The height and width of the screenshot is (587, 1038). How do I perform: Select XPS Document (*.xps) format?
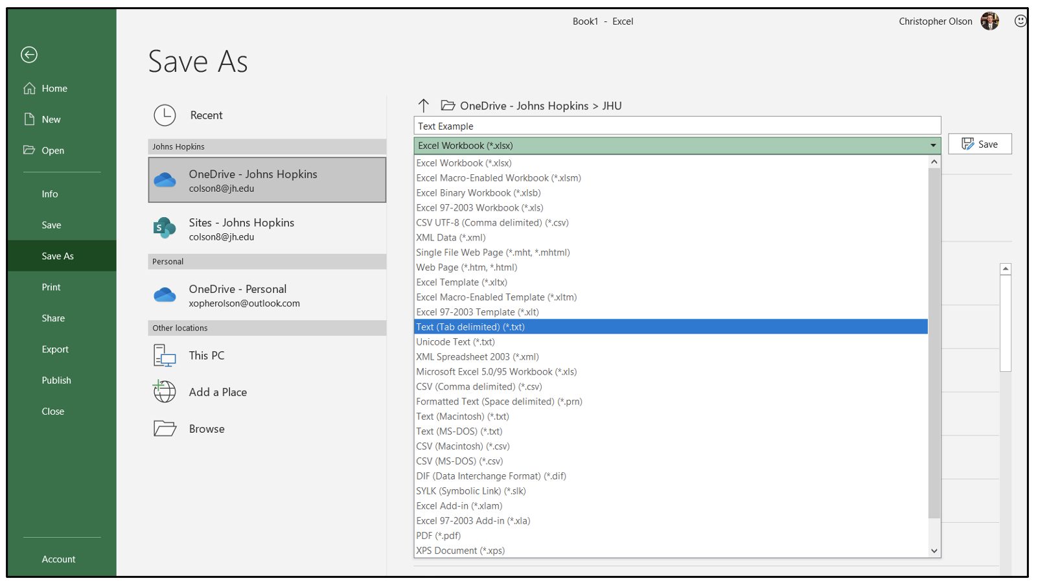pyautogui.click(x=671, y=550)
